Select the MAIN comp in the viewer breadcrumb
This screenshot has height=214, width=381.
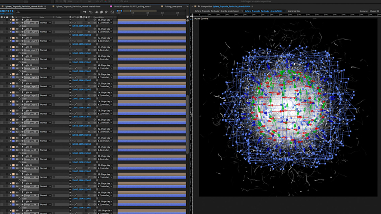(264, 11)
